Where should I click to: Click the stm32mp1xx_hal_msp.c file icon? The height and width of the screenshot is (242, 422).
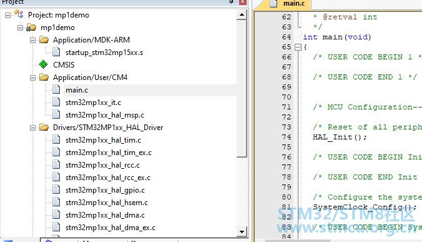pyautogui.click(x=56, y=114)
